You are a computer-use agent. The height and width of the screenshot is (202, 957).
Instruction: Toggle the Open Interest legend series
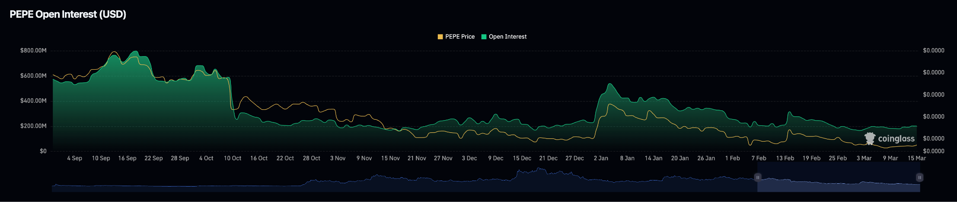click(x=504, y=36)
